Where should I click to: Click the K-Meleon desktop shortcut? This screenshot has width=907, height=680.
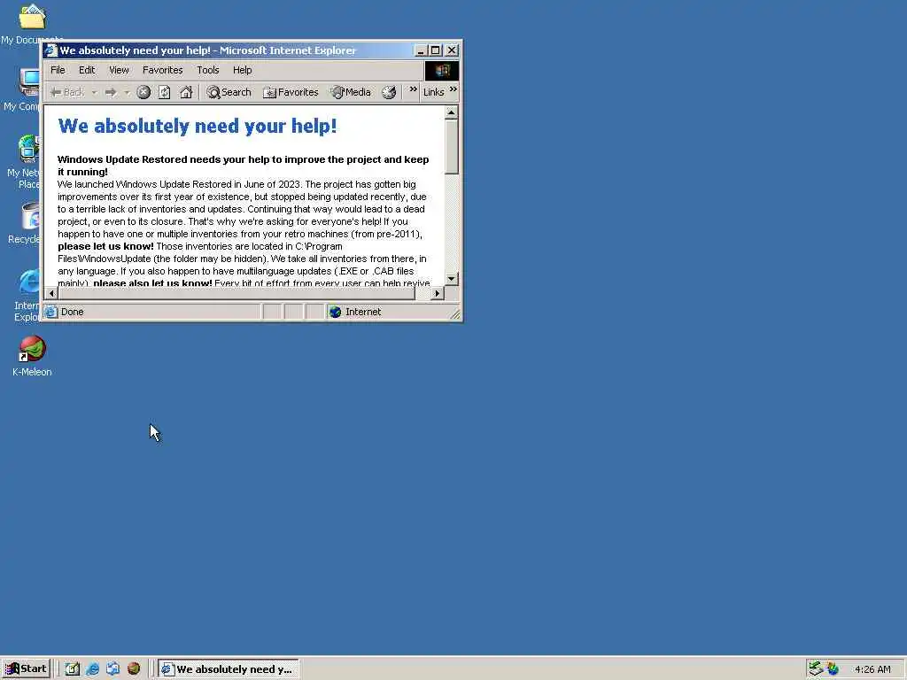click(32, 356)
